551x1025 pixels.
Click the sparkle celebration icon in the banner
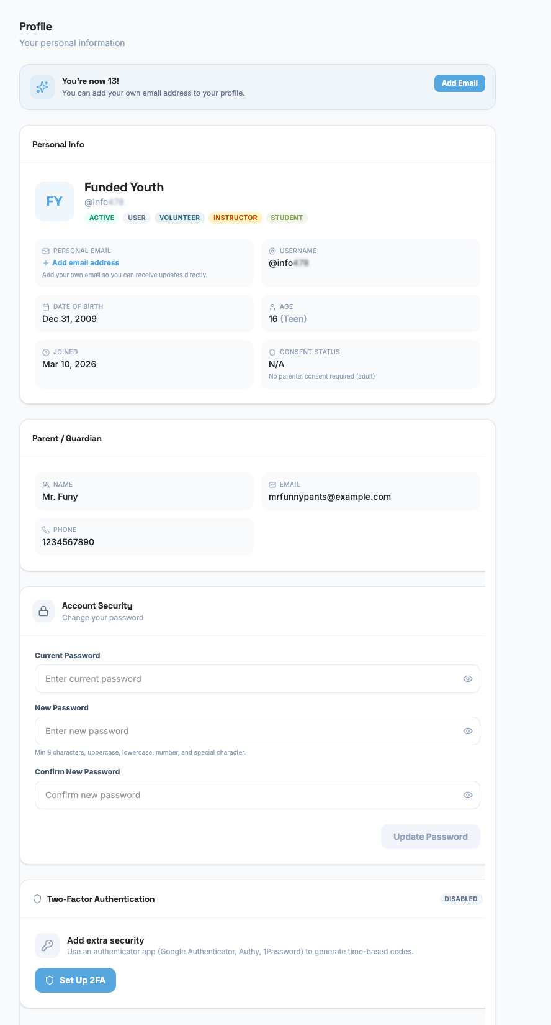(42, 87)
